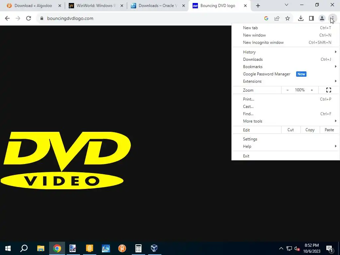The width and height of the screenshot is (340, 255).
Task: Enter fullscreen via zoom row icon
Action: 329,90
